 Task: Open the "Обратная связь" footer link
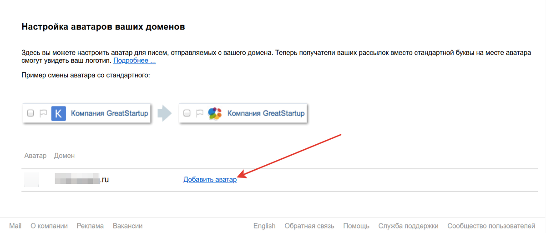click(309, 226)
